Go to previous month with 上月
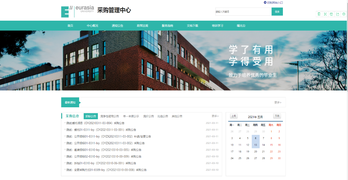Viewport: 348px width, 180px height. click(234, 116)
